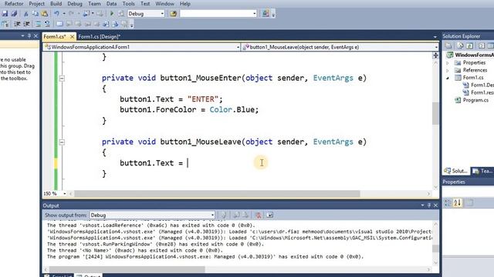Image resolution: width=494 pixels, height=277 pixels.
Task: Open the Tools menu
Action: pos(128,4)
